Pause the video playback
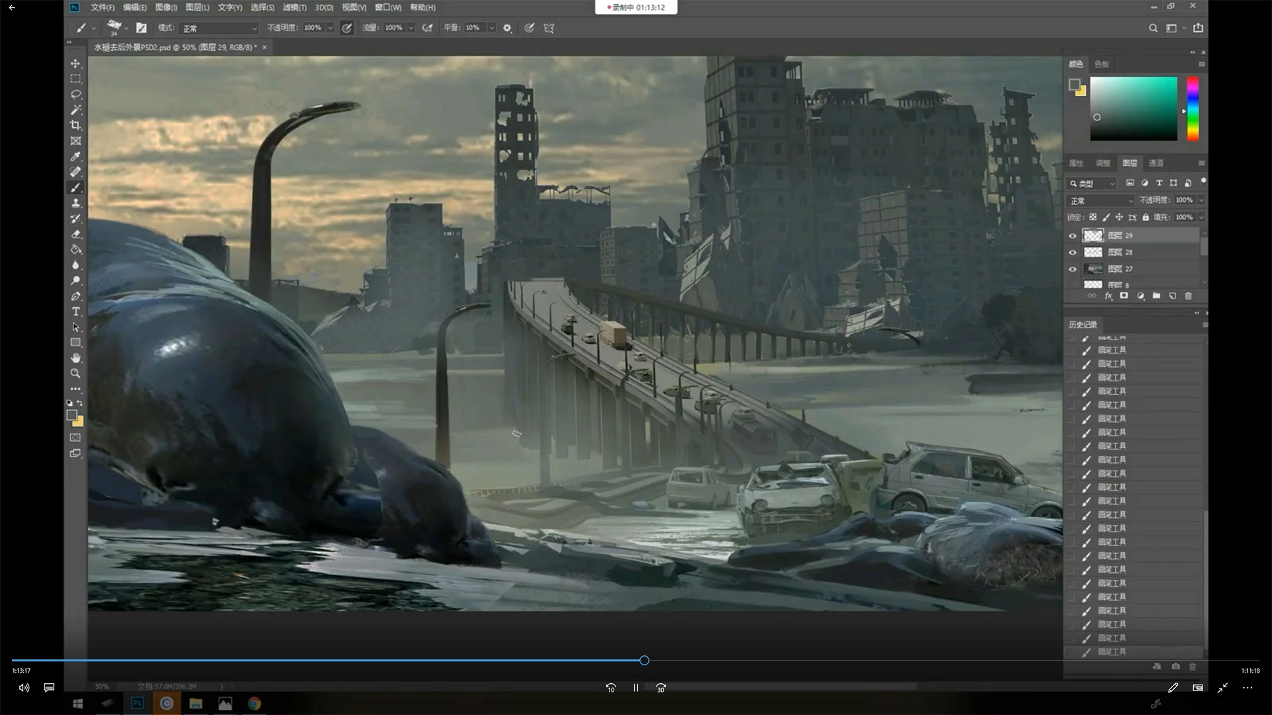Image resolution: width=1272 pixels, height=715 pixels. tap(635, 688)
